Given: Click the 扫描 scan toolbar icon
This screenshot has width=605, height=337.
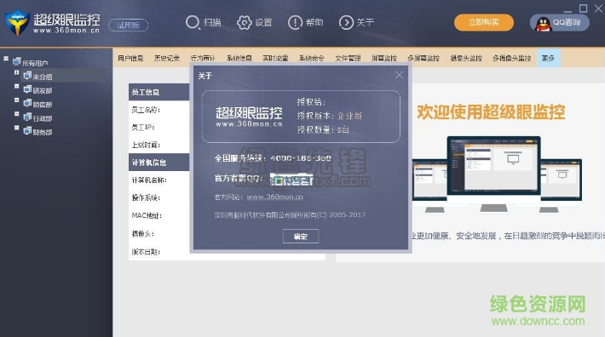Looking at the screenshot, I should (x=193, y=22).
